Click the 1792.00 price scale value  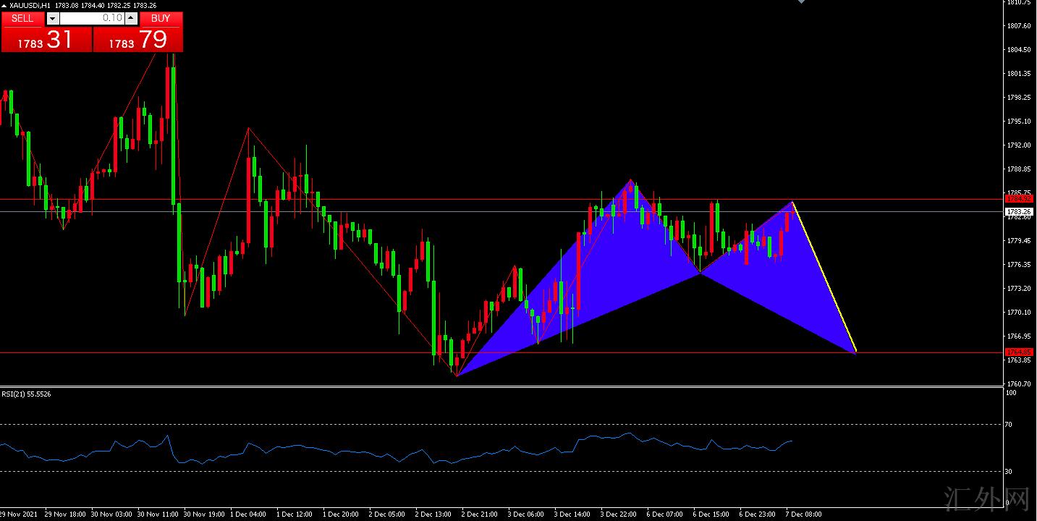1019,145
